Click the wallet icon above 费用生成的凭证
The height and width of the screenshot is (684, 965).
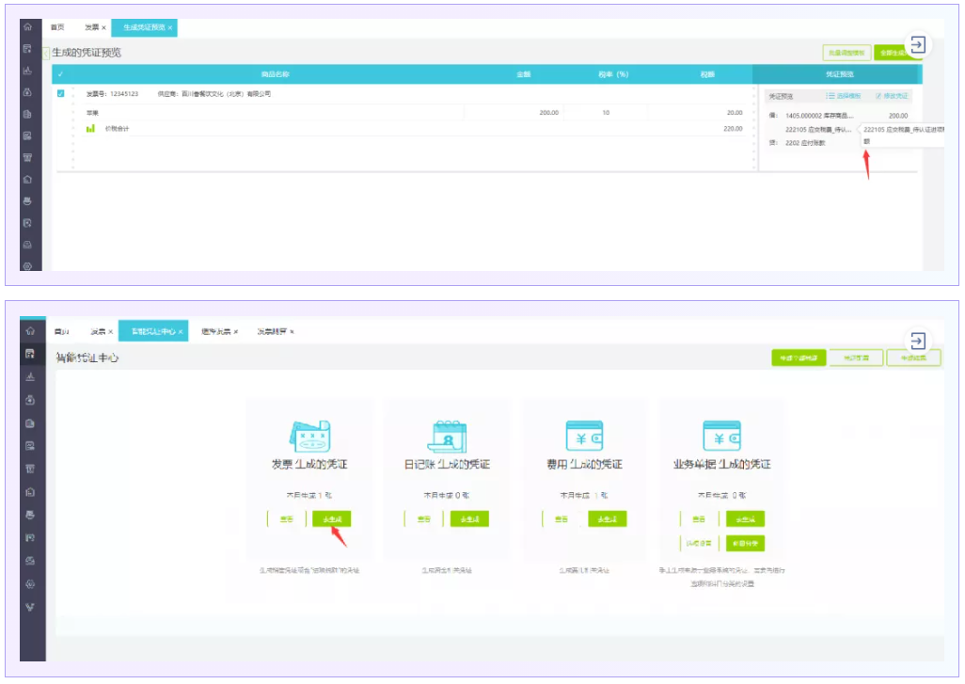[x=584, y=437]
